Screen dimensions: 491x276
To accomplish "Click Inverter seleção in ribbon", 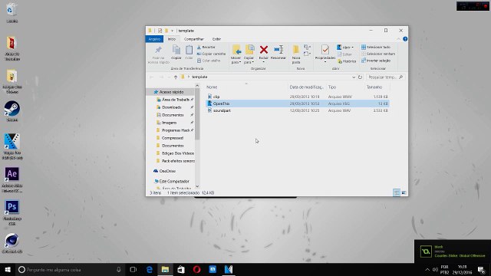I will 376,61.
